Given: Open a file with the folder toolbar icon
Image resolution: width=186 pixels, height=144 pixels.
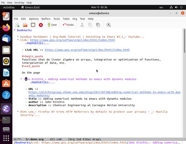Looking at the screenshot, I should point(25,25).
